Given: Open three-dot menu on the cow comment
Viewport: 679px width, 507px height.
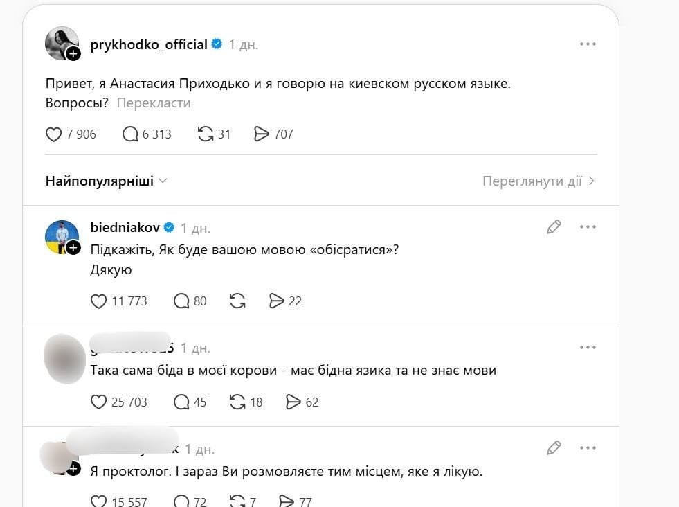Looking at the screenshot, I should tap(588, 348).
